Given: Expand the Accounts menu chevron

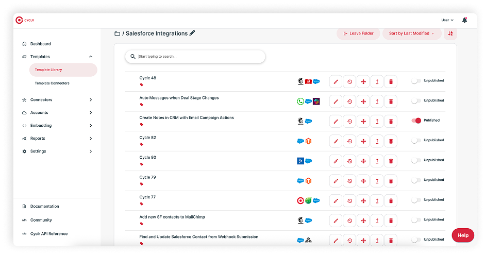Looking at the screenshot, I should pos(91,113).
